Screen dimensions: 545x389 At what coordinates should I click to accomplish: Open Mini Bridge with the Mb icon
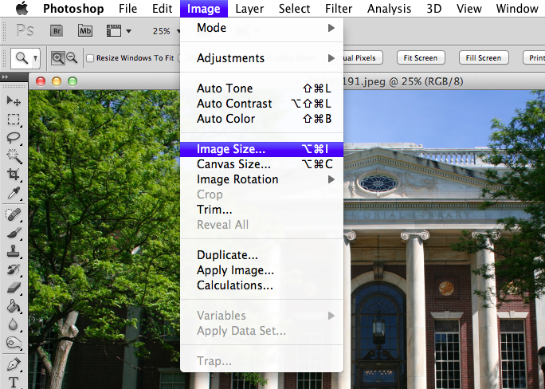[85, 31]
